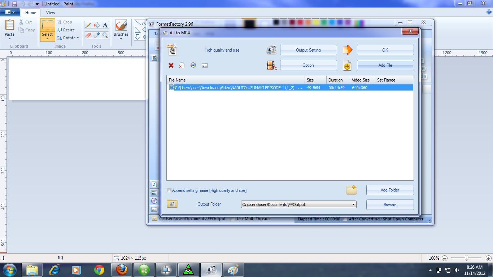Expand Paint's Paste dropdown arrow
Image resolution: width=493 pixels, height=277 pixels.
tap(9, 39)
